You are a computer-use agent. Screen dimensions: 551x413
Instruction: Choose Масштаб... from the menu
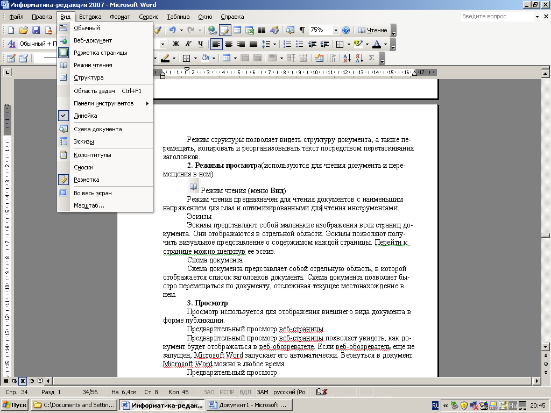105,205
